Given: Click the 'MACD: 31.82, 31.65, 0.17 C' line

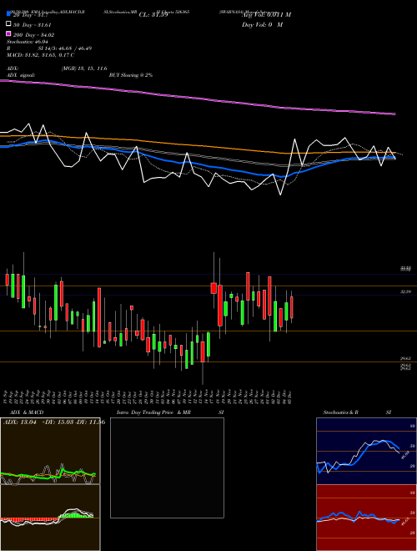Looking at the screenshot, I should 40,55.
